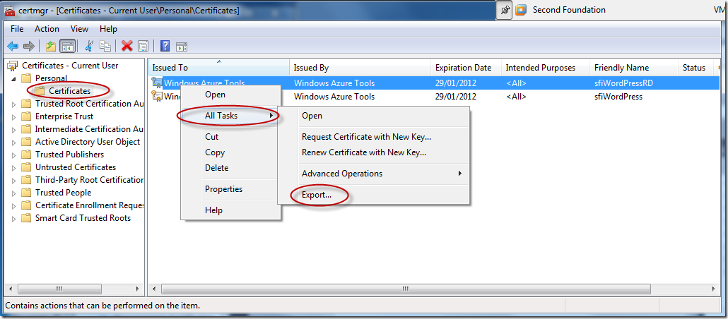Click certificate icon of the sfiWordPress row
This screenshot has height=319, width=728.
(157, 97)
